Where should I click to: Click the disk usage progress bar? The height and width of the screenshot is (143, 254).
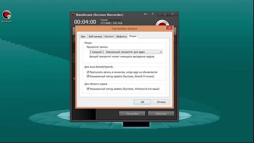pyautogui.click(x=110, y=20)
